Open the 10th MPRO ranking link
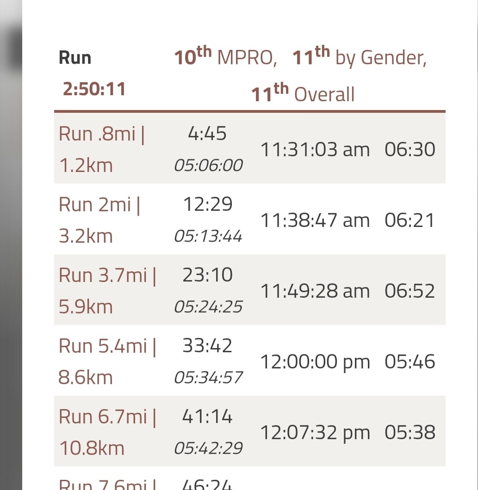The width and height of the screenshot is (478, 490). click(225, 56)
